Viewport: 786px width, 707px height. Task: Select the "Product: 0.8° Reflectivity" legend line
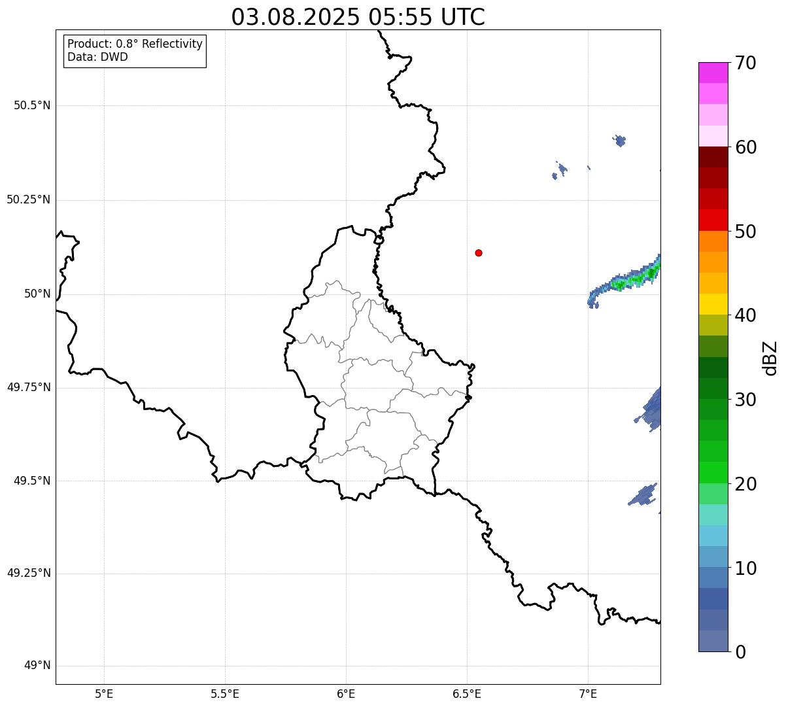[135, 44]
